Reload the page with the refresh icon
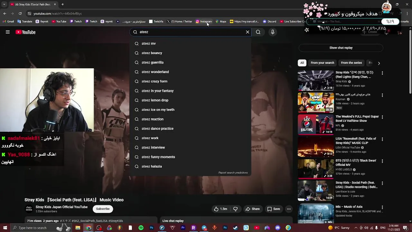The height and width of the screenshot is (232, 412). [x=20, y=14]
